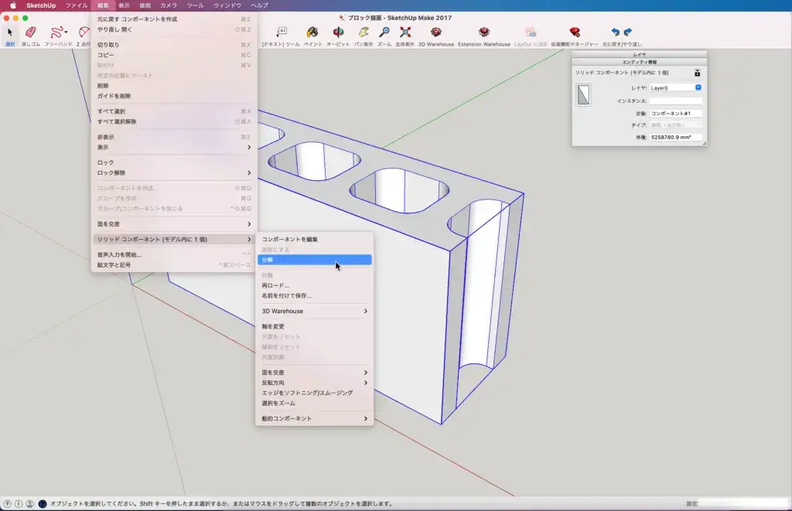Click the info circle icon in status bar
The width and height of the screenshot is (792, 511).
[19, 503]
